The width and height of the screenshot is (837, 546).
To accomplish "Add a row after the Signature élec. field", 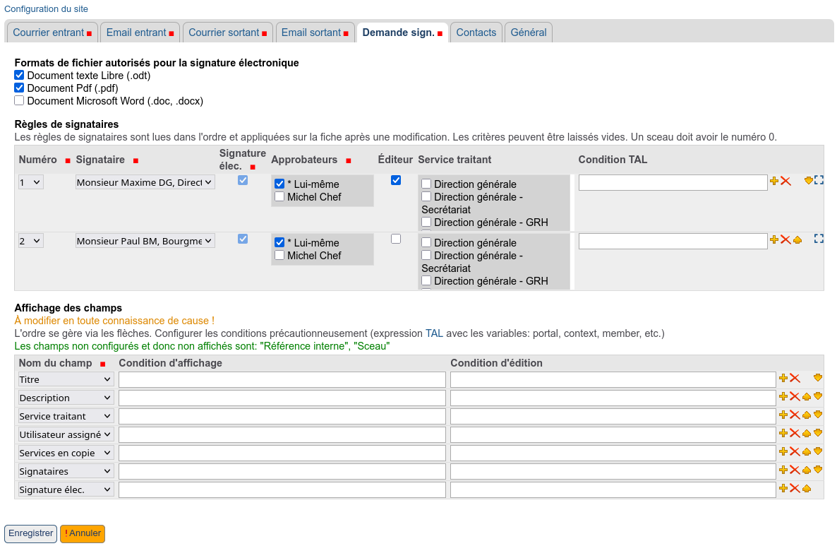I will coord(783,488).
